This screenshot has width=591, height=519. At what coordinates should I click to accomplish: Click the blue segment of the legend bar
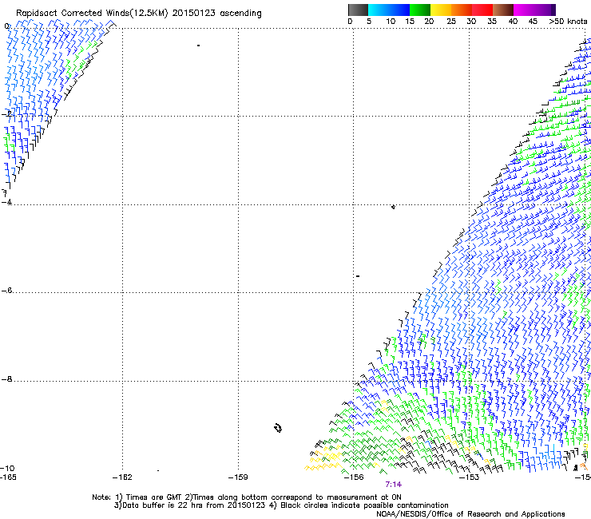point(389,10)
